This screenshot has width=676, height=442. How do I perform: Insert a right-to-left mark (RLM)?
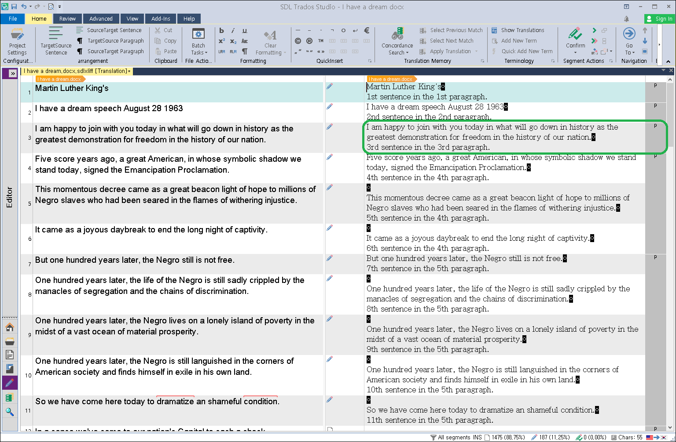(233, 51)
